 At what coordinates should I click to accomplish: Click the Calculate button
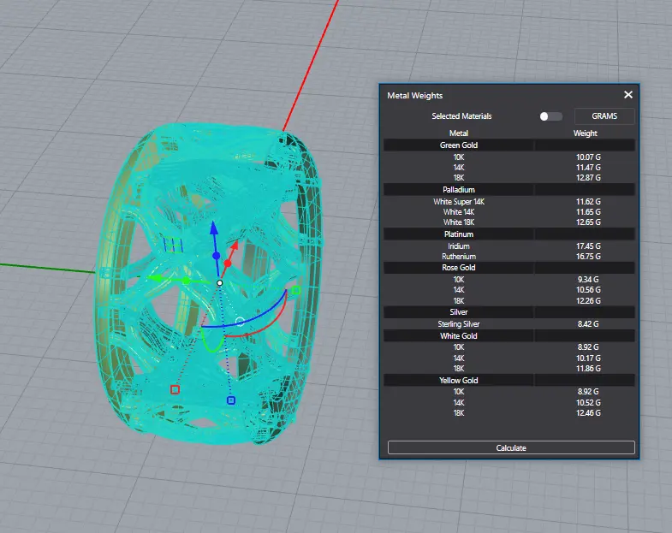pyautogui.click(x=511, y=447)
